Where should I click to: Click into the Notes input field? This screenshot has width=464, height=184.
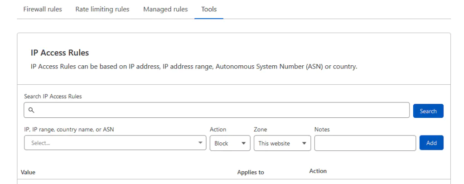coord(365,143)
